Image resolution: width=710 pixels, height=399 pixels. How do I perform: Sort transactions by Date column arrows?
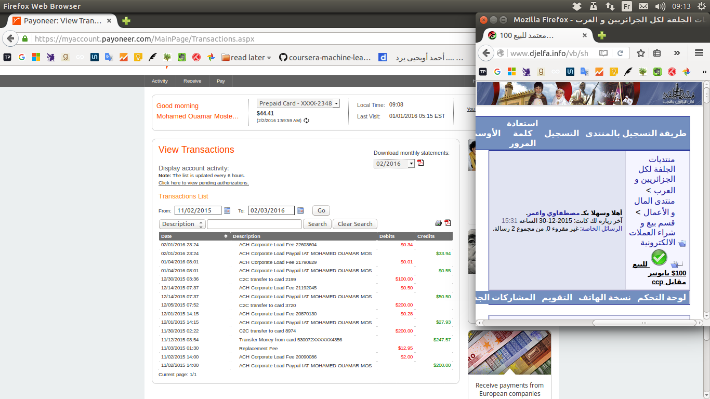click(x=226, y=236)
